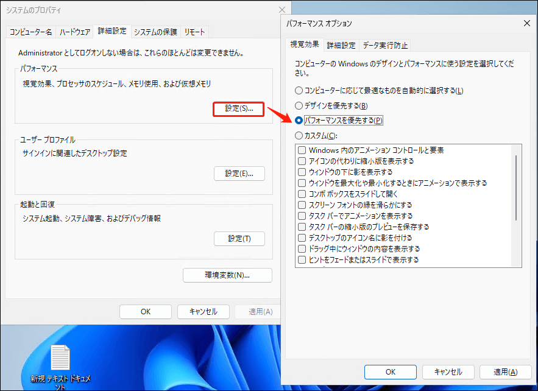Click 適用(A) in パフォーマンス オプション dialog
The width and height of the screenshot is (538, 391).
coord(506,372)
